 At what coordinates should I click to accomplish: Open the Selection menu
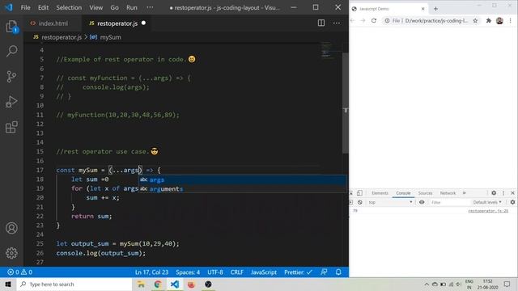pyautogui.click(x=69, y=7)
